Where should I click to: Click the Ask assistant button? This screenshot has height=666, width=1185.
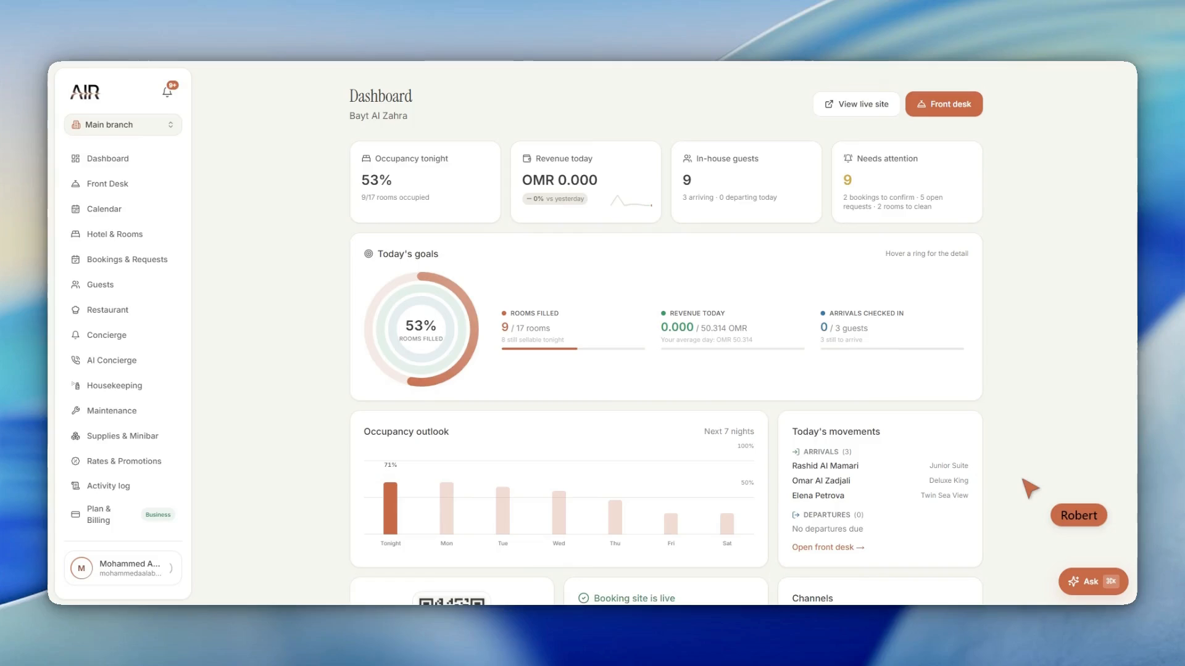[1093, 582]
